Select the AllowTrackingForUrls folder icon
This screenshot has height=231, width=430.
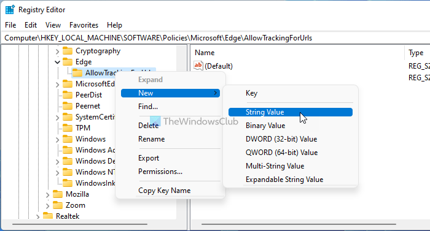pyautogui.click(x=77, y=73)
